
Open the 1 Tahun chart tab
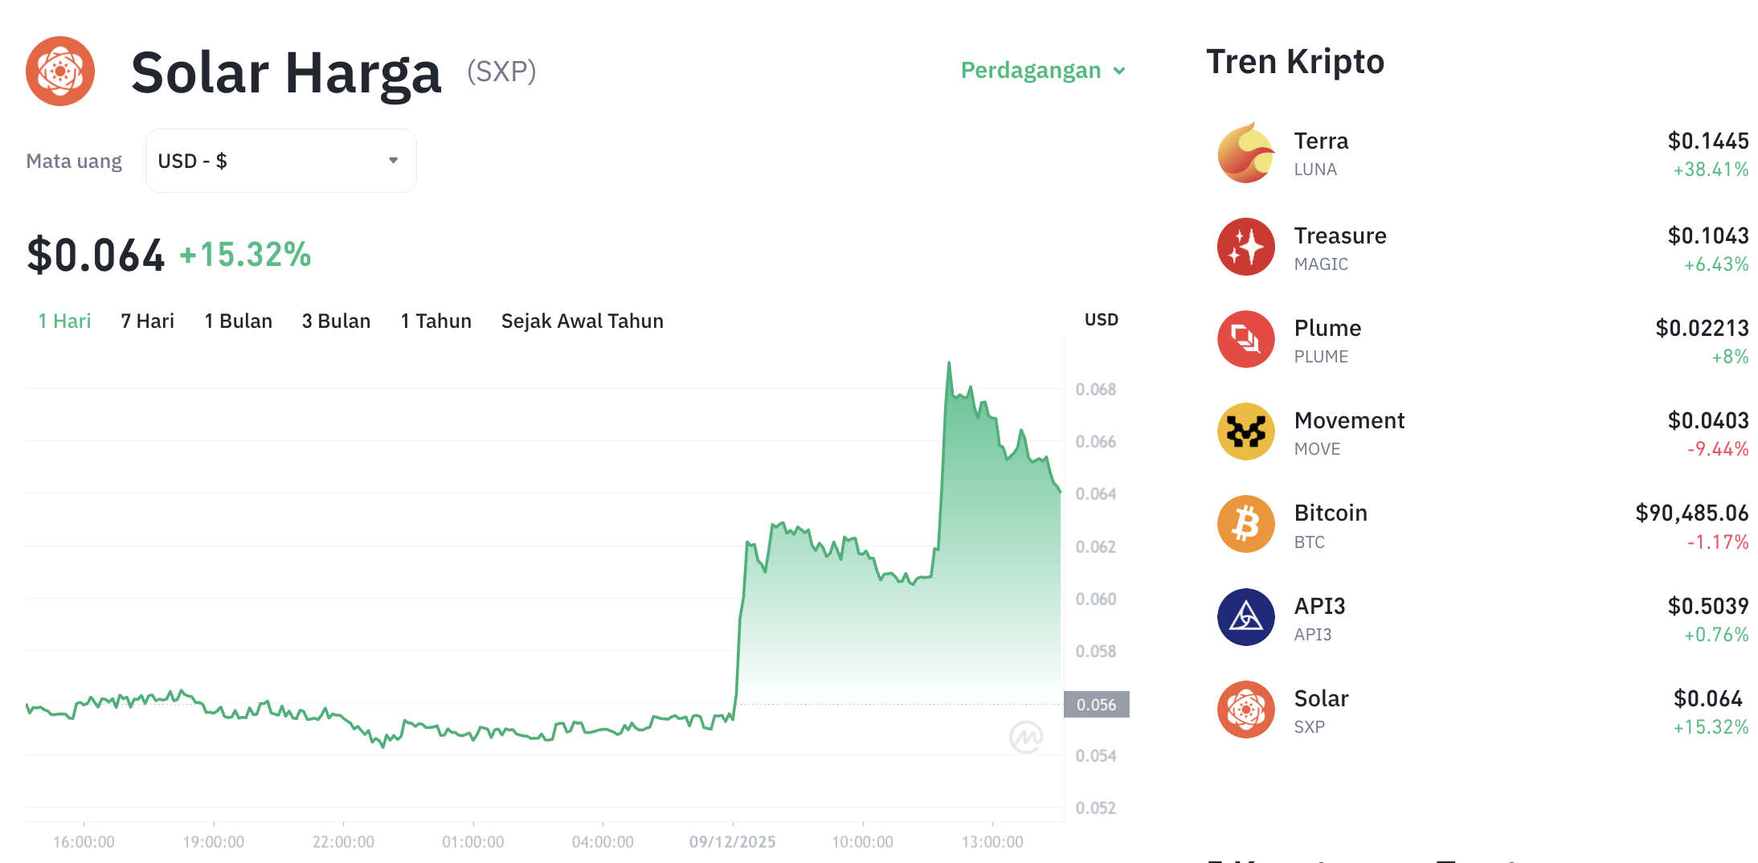[x=435, y=321]
